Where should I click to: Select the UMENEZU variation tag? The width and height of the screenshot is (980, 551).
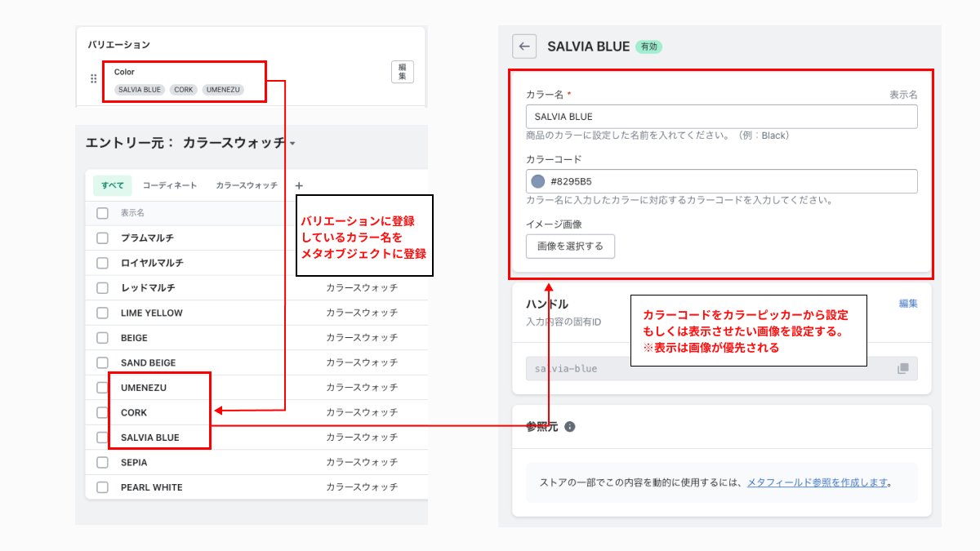point(223,90)
